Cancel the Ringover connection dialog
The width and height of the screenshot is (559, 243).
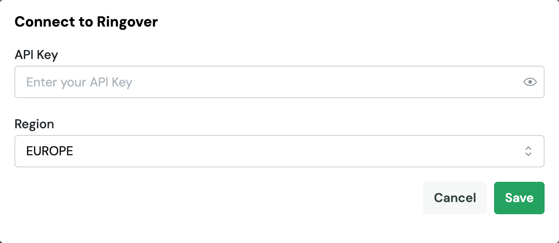point(454,198)
